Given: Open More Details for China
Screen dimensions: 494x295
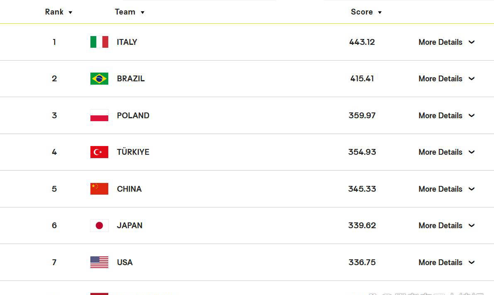Looking at the screenshot, I should [440, 189].
